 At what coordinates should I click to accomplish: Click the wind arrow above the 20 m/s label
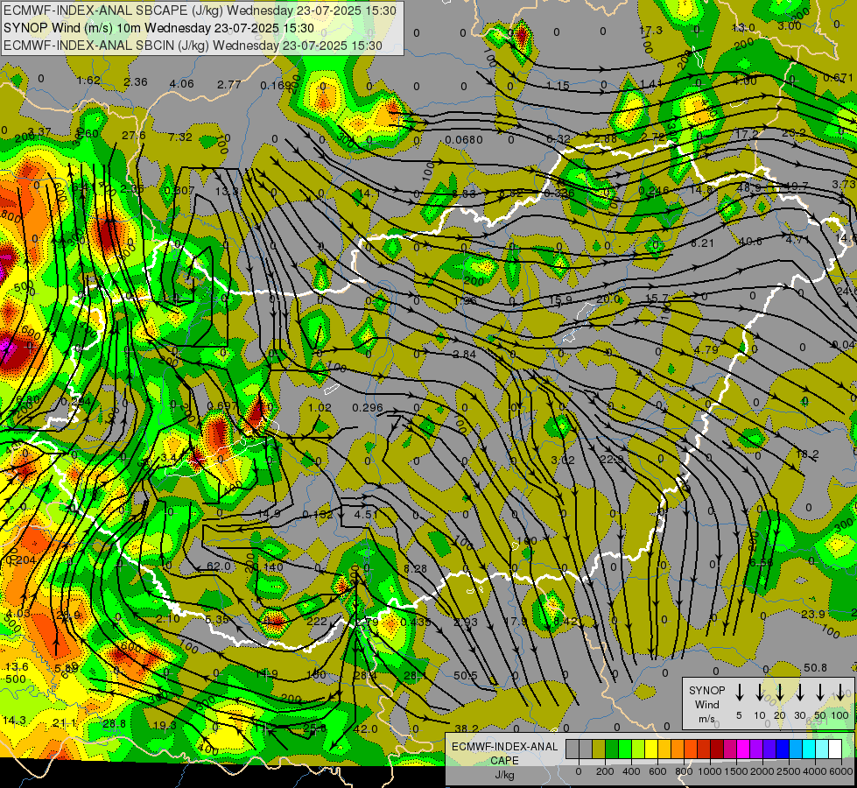coord(780,693)
